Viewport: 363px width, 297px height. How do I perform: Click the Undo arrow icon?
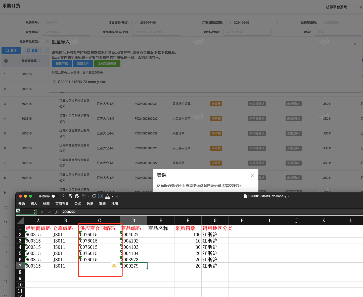coord(84,196)
